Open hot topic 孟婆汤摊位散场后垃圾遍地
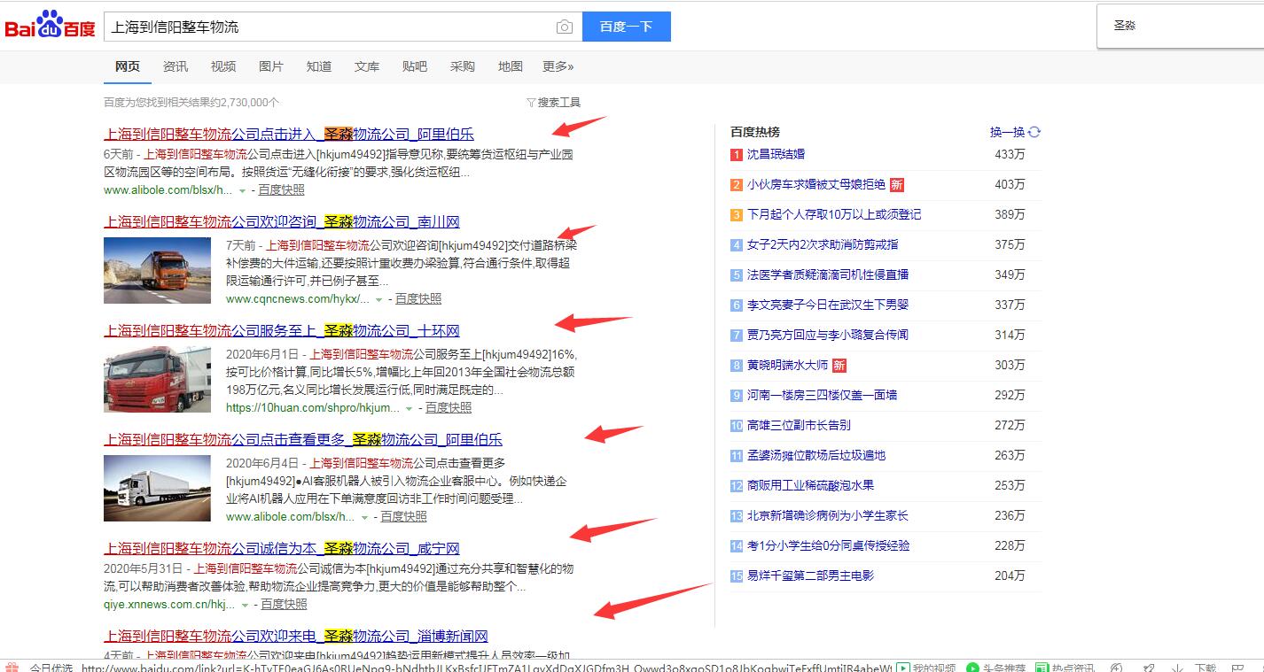This screenshot has width=1264, height=672. point(816,455)
